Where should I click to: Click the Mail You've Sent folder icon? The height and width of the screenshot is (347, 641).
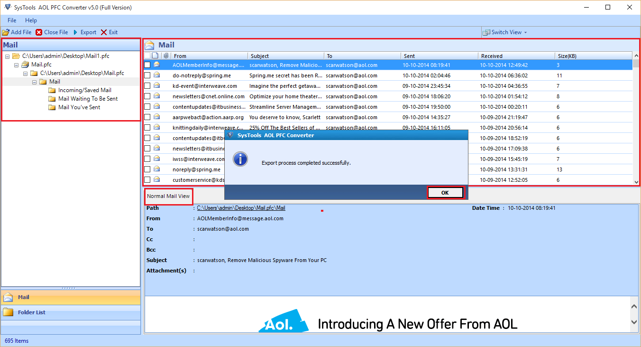[52, 107]
